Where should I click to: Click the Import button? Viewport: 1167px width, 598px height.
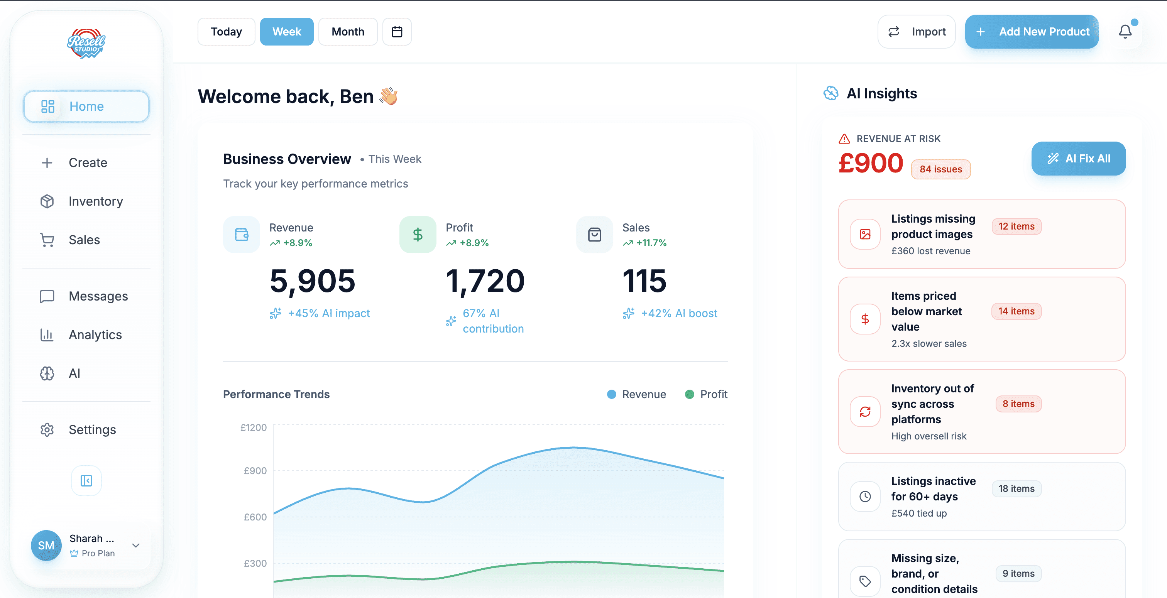coord(917,31)
